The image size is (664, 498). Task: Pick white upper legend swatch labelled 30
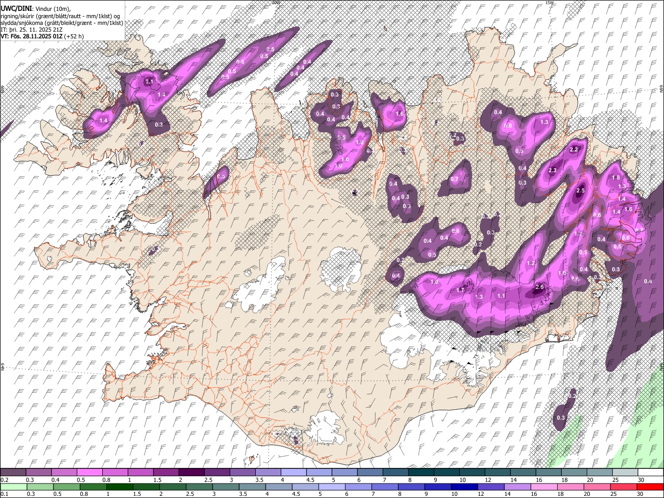650,473
